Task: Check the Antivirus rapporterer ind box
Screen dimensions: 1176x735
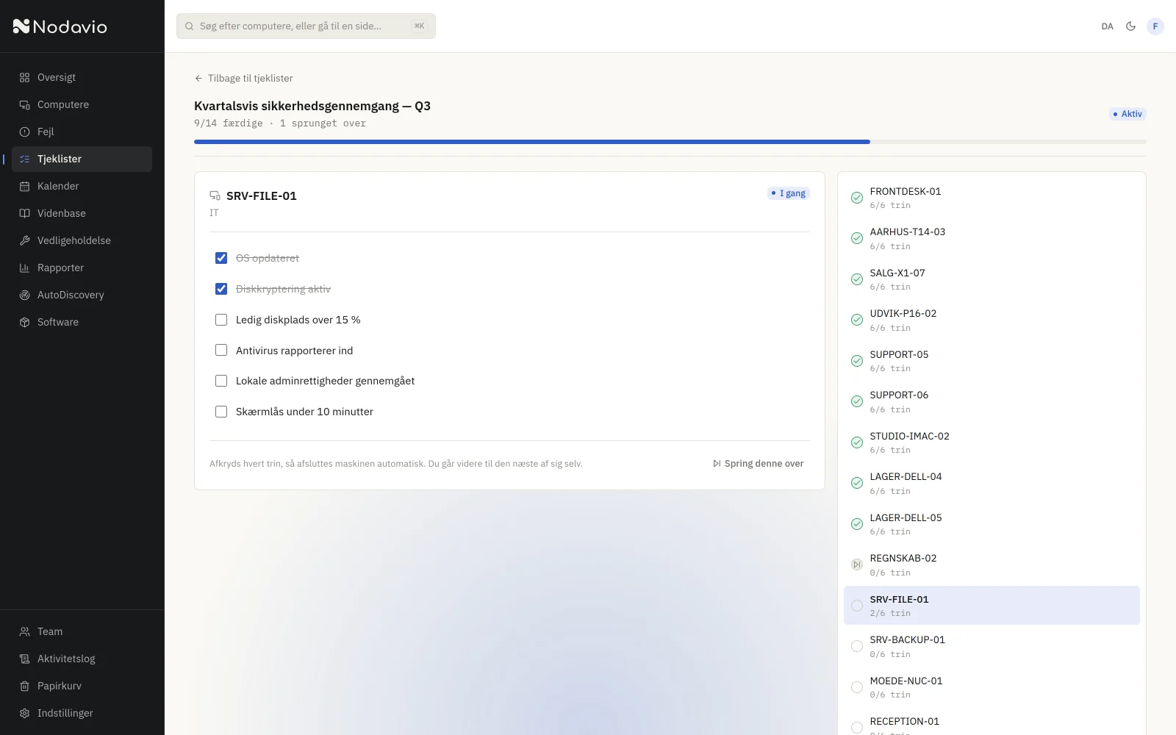Action: (x=221, y=351)
